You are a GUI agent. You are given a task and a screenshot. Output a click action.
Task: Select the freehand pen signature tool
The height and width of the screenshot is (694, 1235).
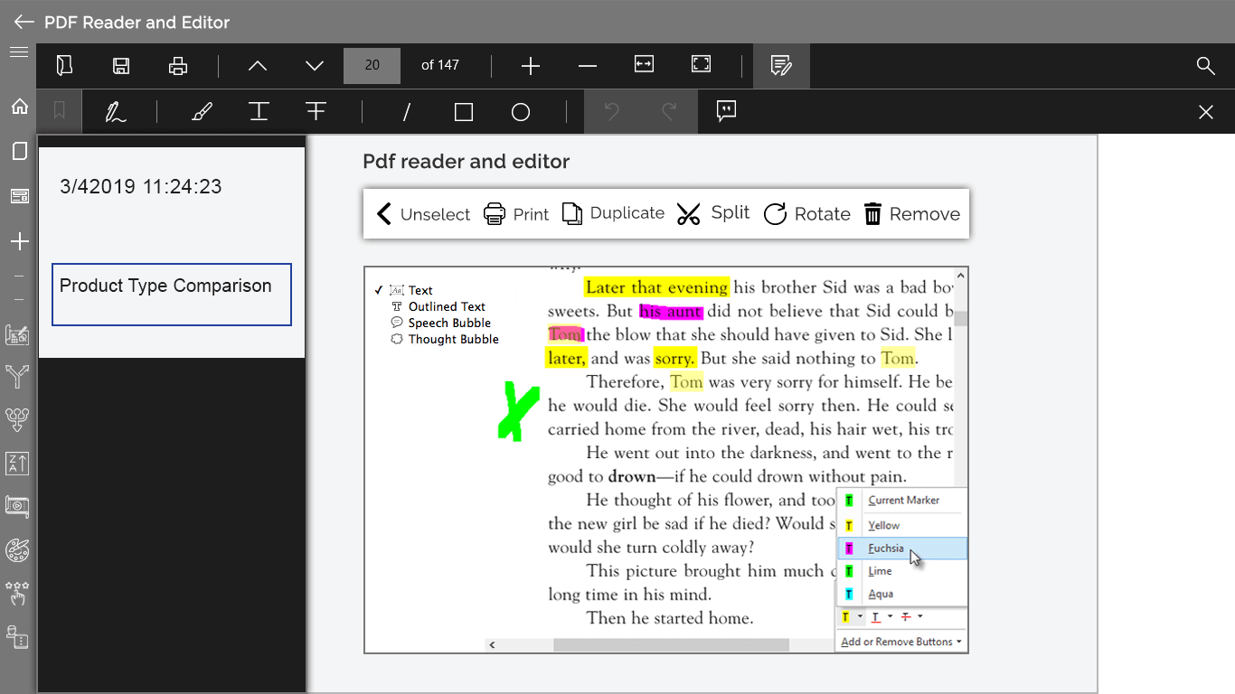(116, 112)
